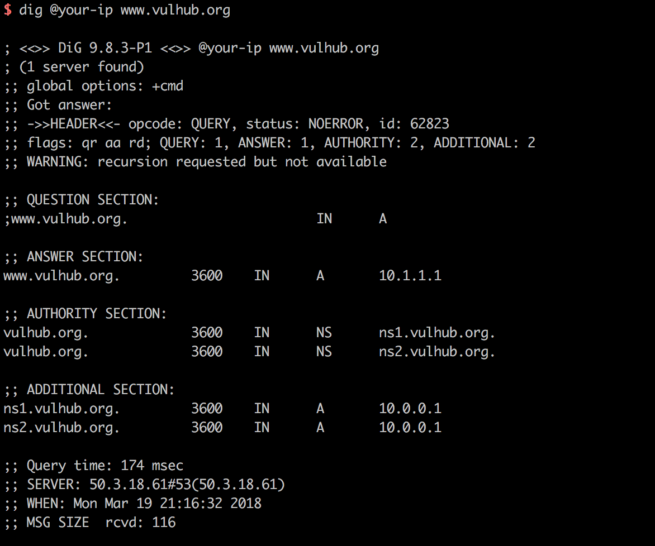Click the answer IP address 10.1.1.1

pos(410,275)
